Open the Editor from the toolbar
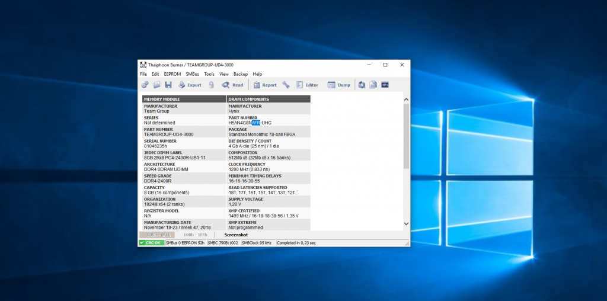This screenshot has width=607, height=301. (x=307, y=85)
